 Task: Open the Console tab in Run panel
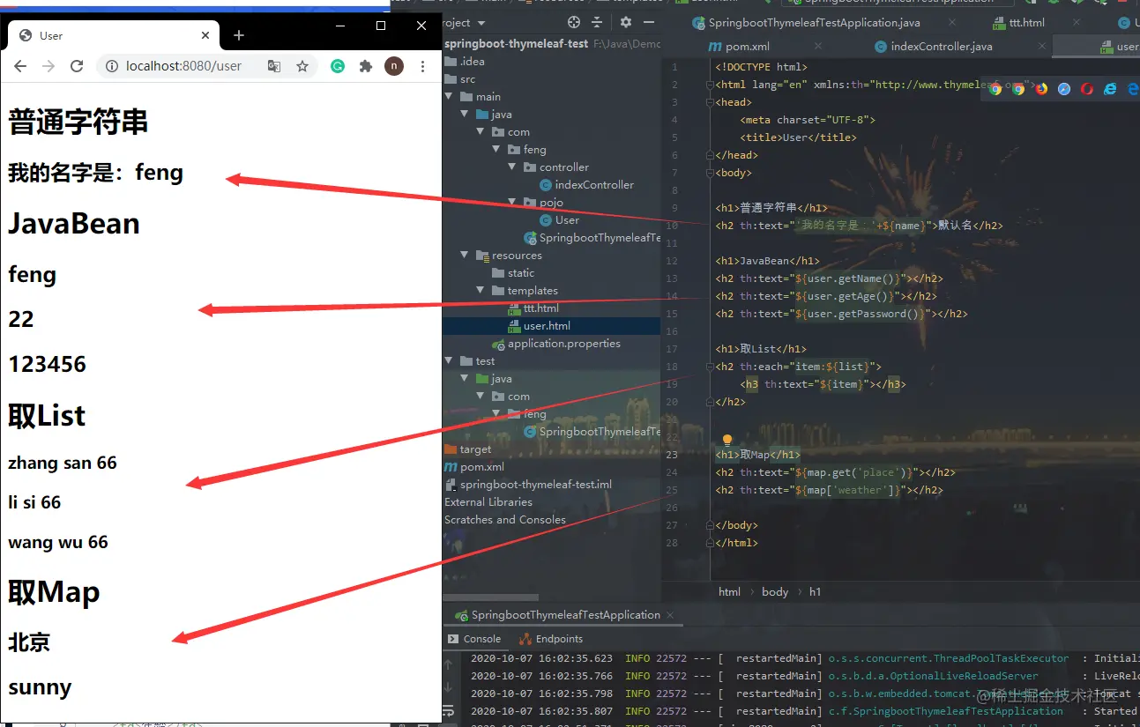point(474,639)
